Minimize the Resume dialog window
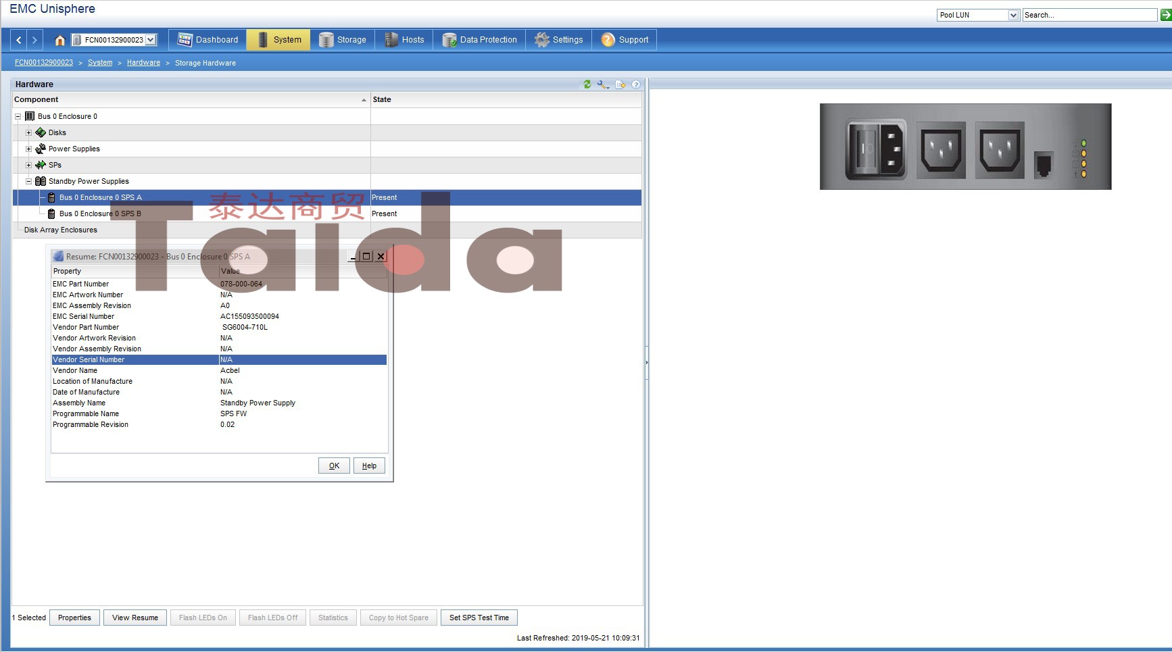 click(353, 256)
